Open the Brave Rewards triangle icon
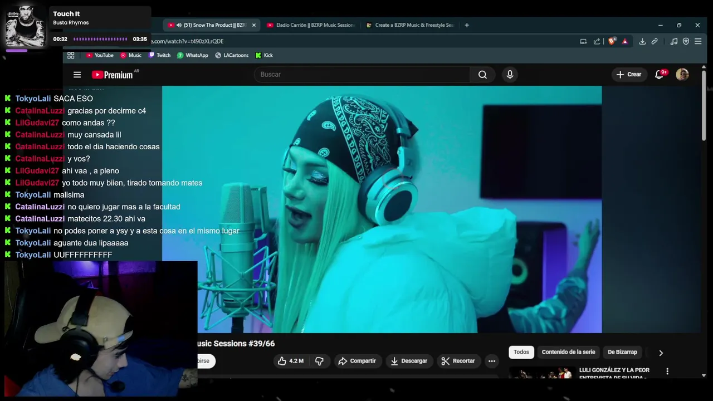 (x=625, y=41)
